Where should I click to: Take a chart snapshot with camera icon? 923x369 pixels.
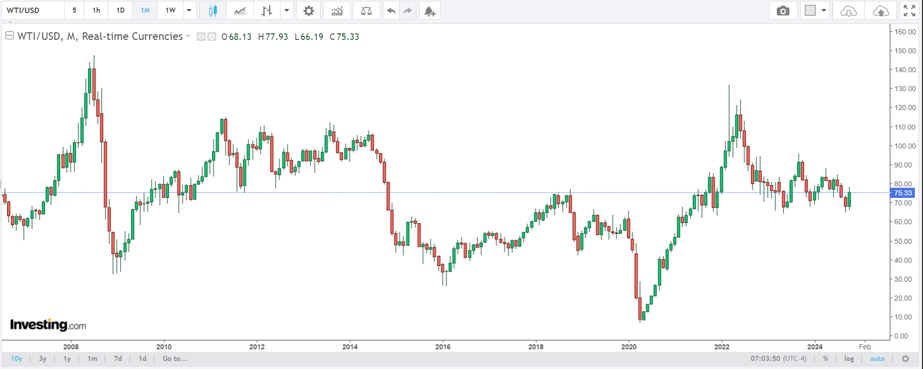[x=783, y=11]
